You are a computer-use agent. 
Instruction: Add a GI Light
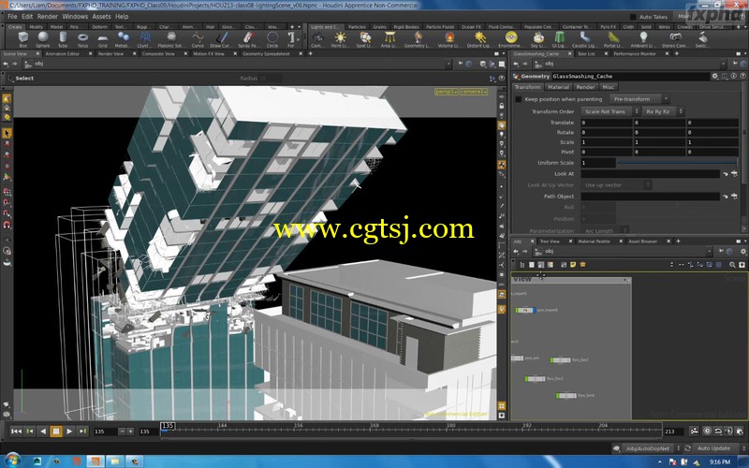pyautogui.click(x=559, y=39)
